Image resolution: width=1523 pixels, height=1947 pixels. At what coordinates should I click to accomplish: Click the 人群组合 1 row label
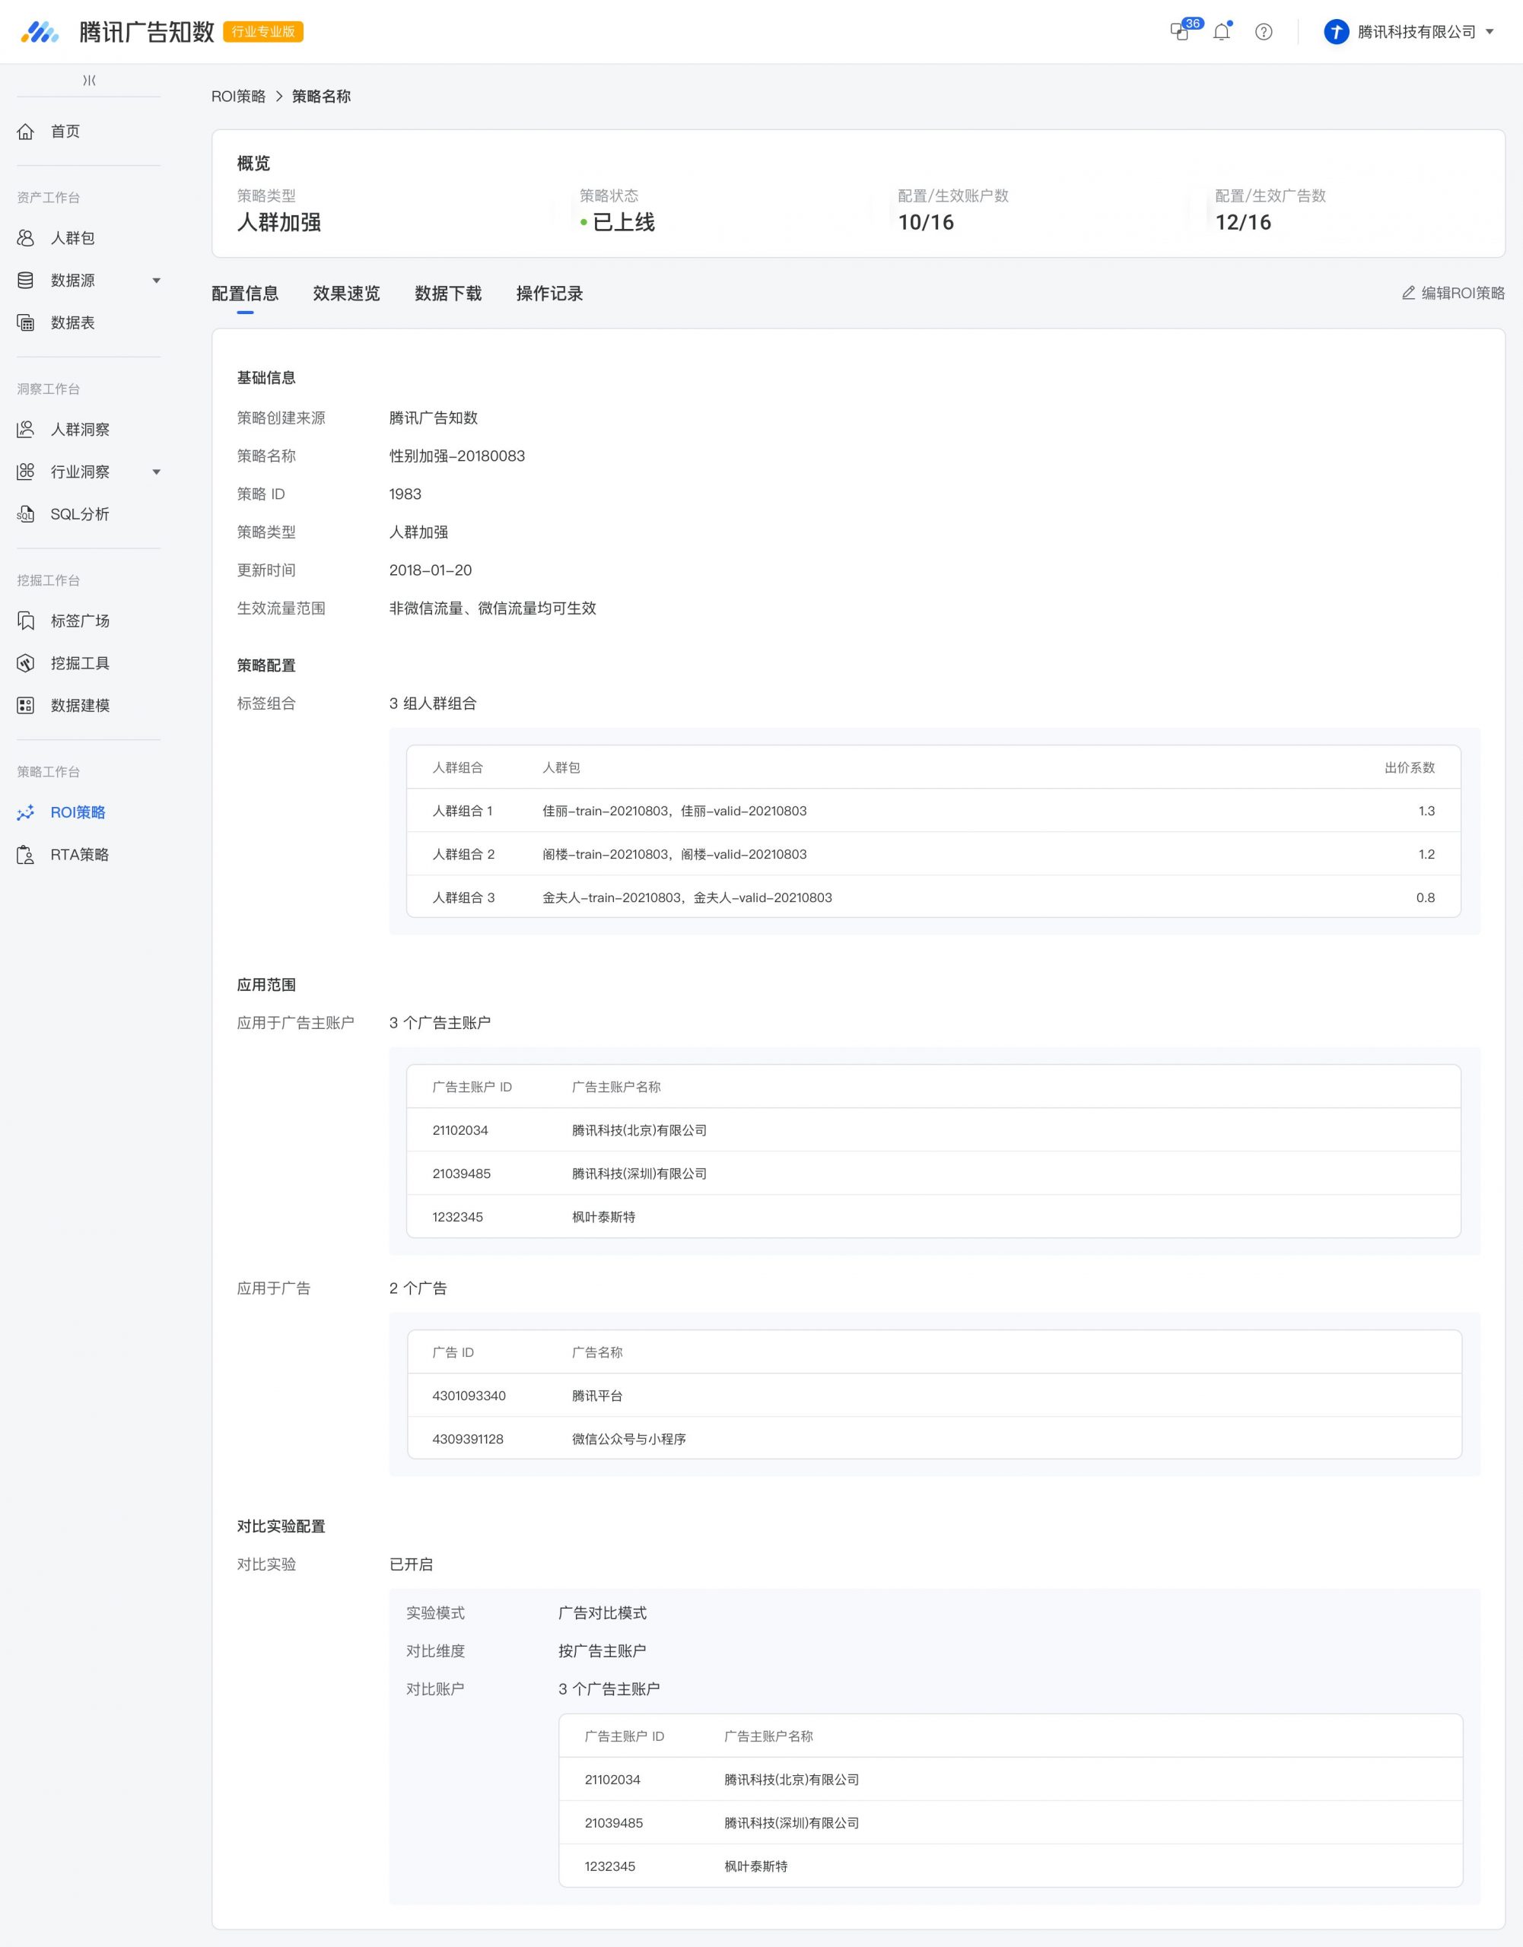463,812
